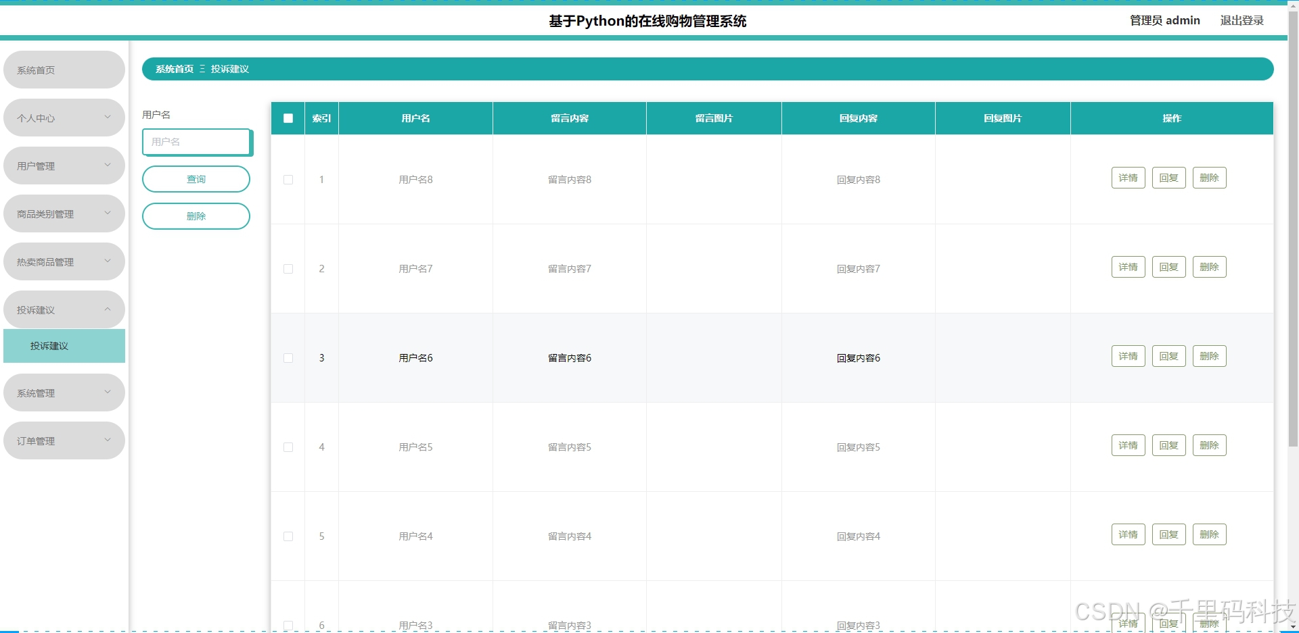The image size is (1299, 633).
Task: Collapse the 投诉建议 sidebar menu
Action: tap(64, 309)
